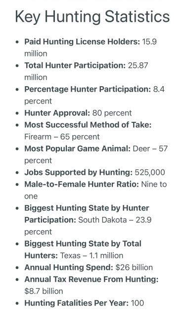Screen dimensions: 185x317
Task: Click the Annual Tax Revenue From Hunting label
Action: pyautogui.click(x=92, y=279)
